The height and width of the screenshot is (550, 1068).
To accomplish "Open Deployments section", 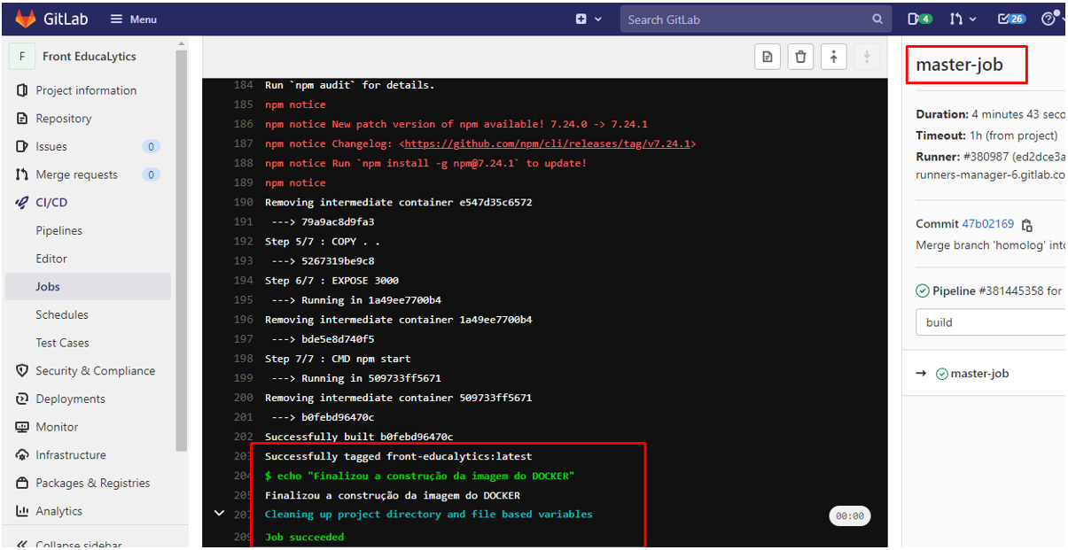I will (x=70, y=399).
